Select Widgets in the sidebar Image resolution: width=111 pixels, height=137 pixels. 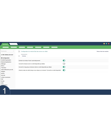3,72
